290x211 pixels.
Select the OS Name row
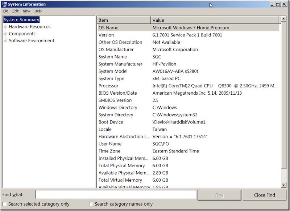(x=188, y=28)
